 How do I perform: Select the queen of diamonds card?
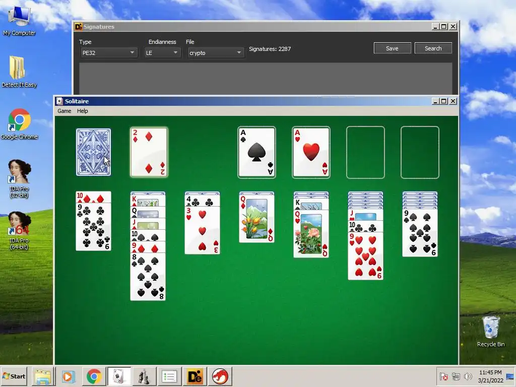pyautogui.click(x=256, y=219)
